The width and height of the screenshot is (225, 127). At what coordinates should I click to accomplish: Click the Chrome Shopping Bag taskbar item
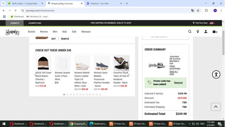pos(78,124)
